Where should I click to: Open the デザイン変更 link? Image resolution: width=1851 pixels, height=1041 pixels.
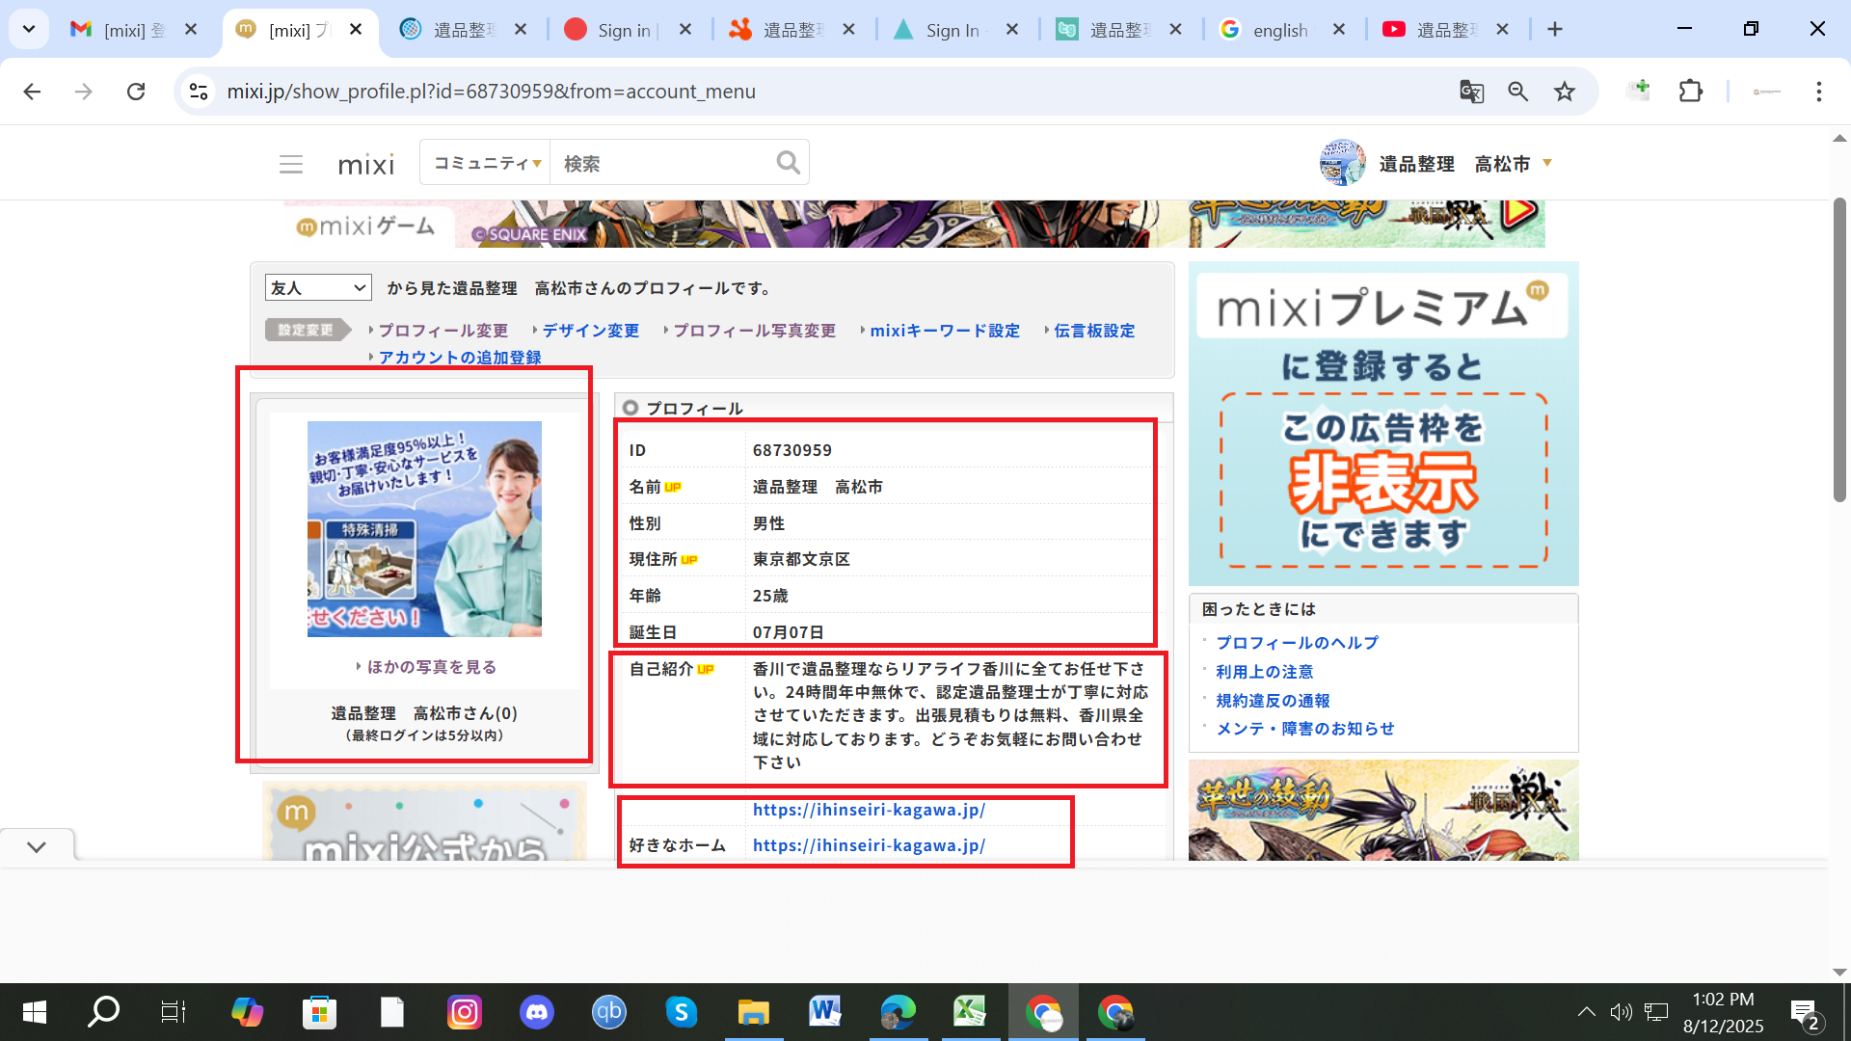(590, 331)
